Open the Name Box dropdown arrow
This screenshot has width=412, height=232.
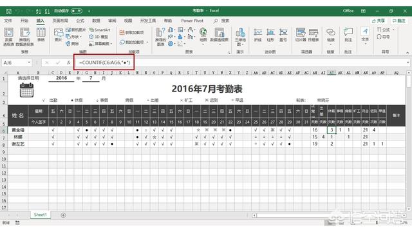pyautogui.click(x=29, y=63)
